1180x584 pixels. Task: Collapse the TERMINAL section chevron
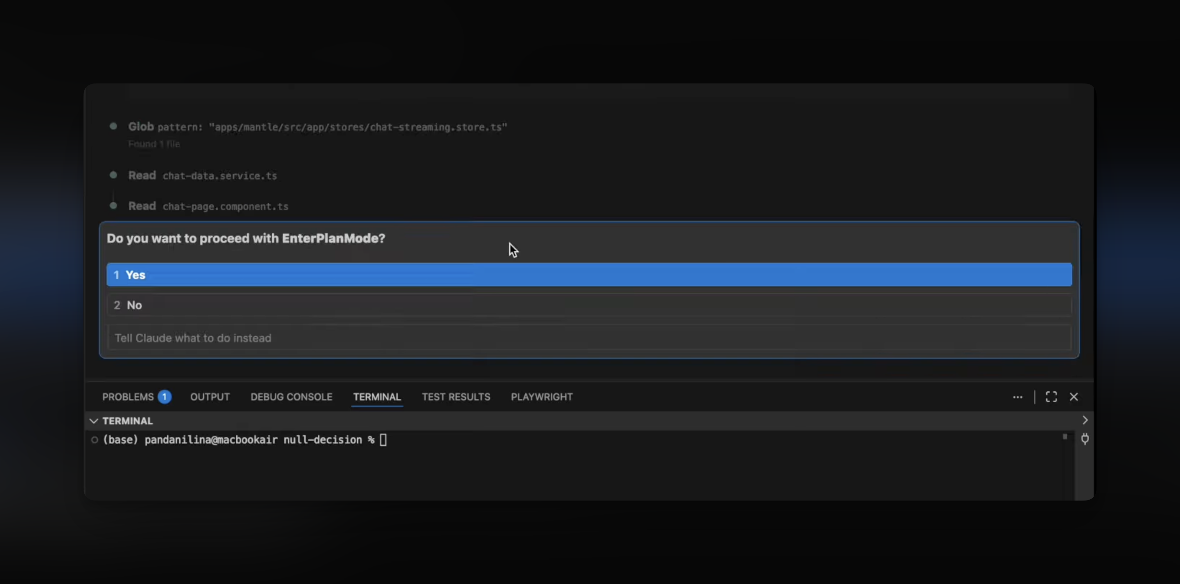pyautogui.click(x=94, y=421)
